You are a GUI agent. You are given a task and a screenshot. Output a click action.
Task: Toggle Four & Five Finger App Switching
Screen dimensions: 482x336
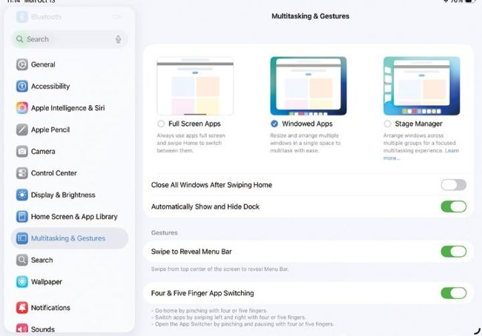tap(453, 293)
